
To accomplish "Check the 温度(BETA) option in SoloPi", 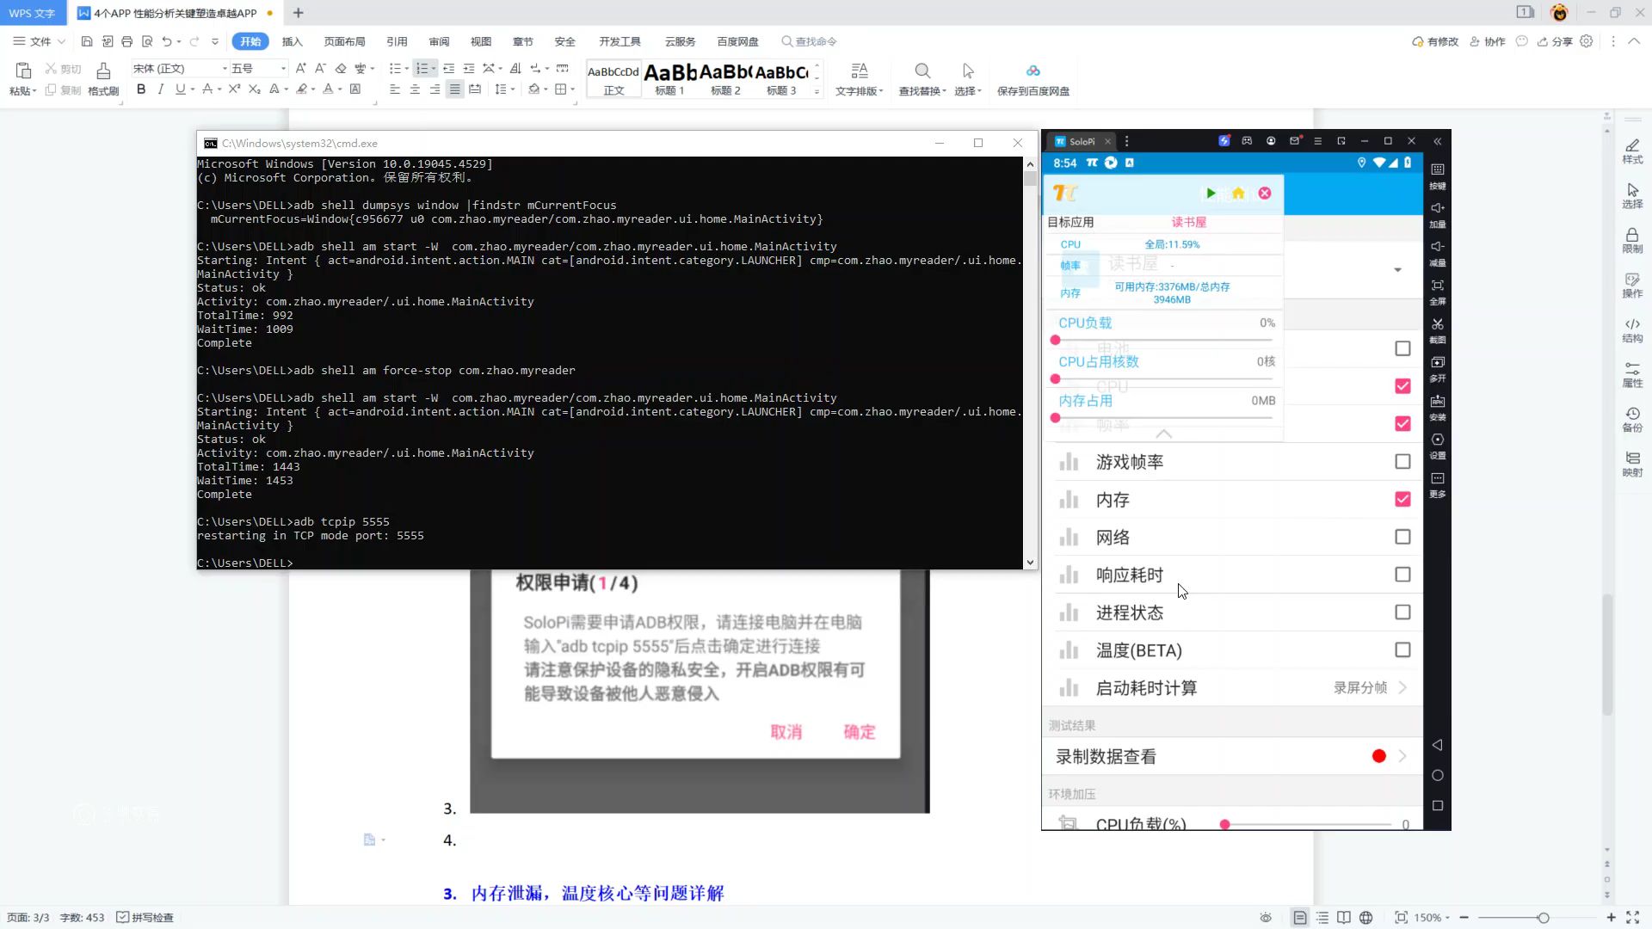I will (1402, 649).
